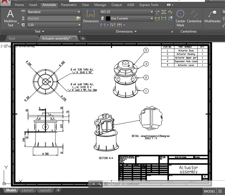Open the Parametric ribbon tab
The width and height of the screenshot is (225, 195).
click(69, 5)
